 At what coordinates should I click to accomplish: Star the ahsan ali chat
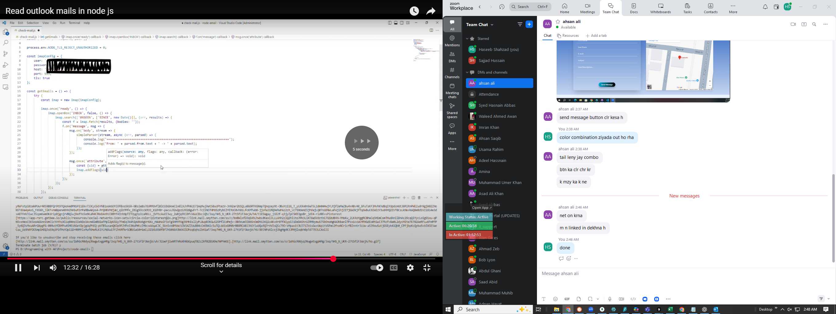[558, 22]
